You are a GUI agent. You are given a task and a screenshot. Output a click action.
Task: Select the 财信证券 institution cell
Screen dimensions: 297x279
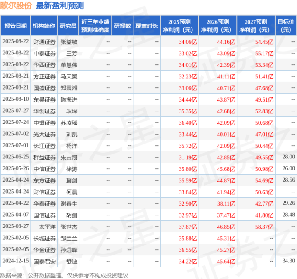tap(45, 192)
